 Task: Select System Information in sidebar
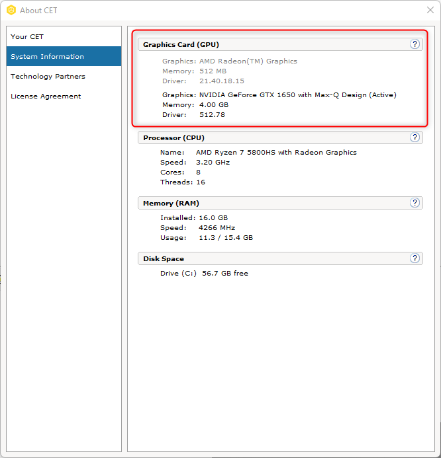pos(64,56)
